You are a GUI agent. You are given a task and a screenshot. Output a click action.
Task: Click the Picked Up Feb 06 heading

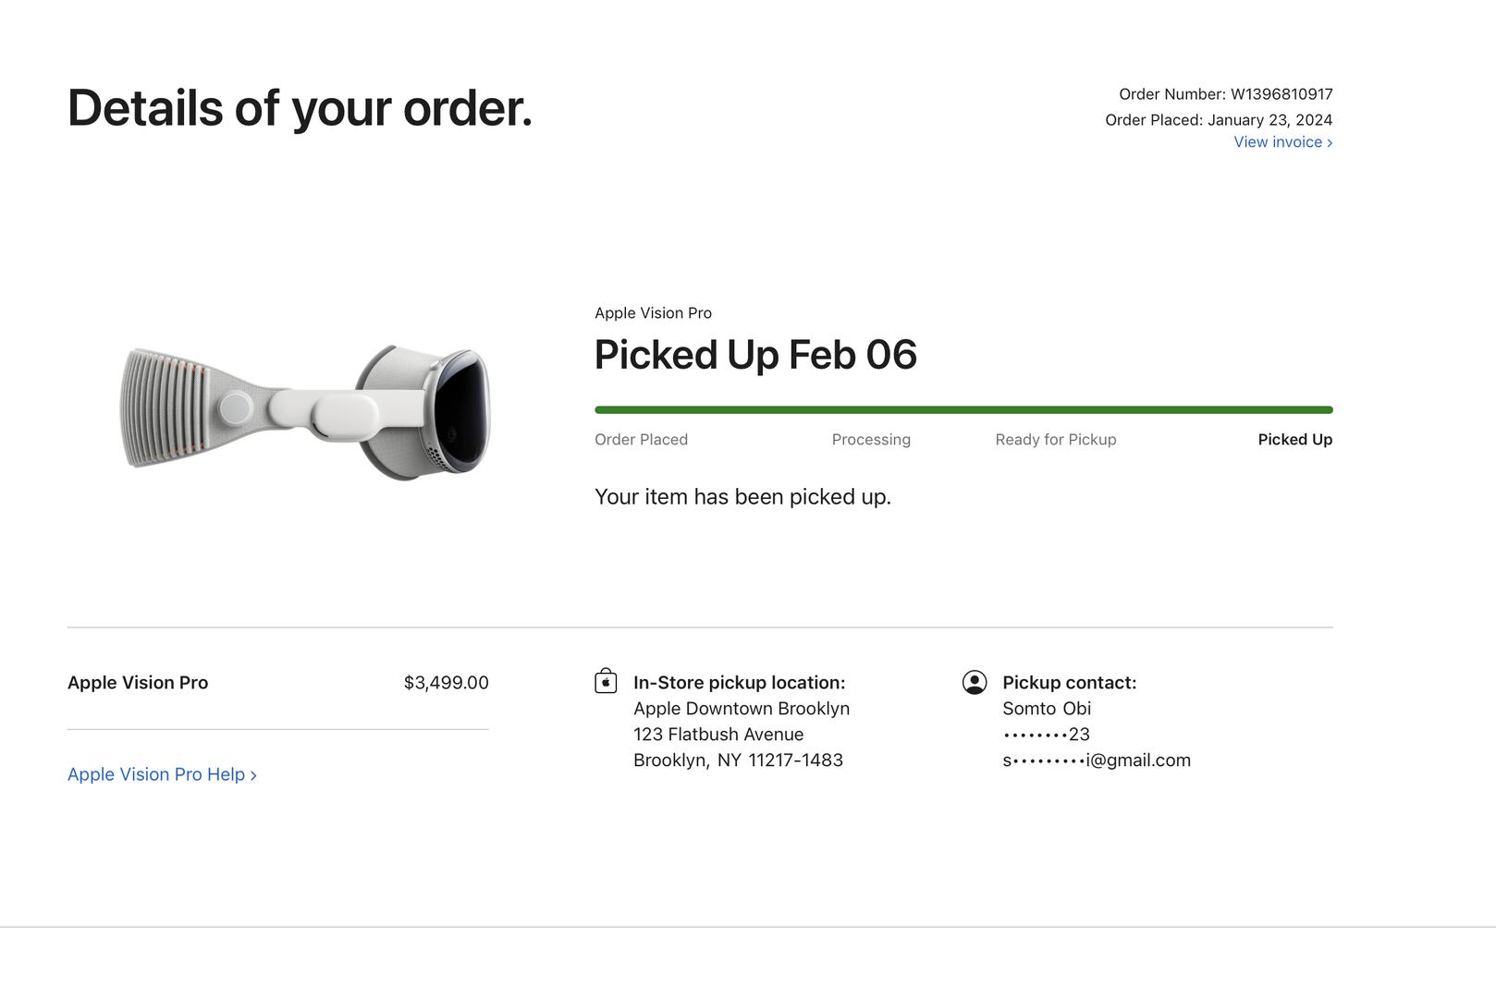click(x=755, y=355)
